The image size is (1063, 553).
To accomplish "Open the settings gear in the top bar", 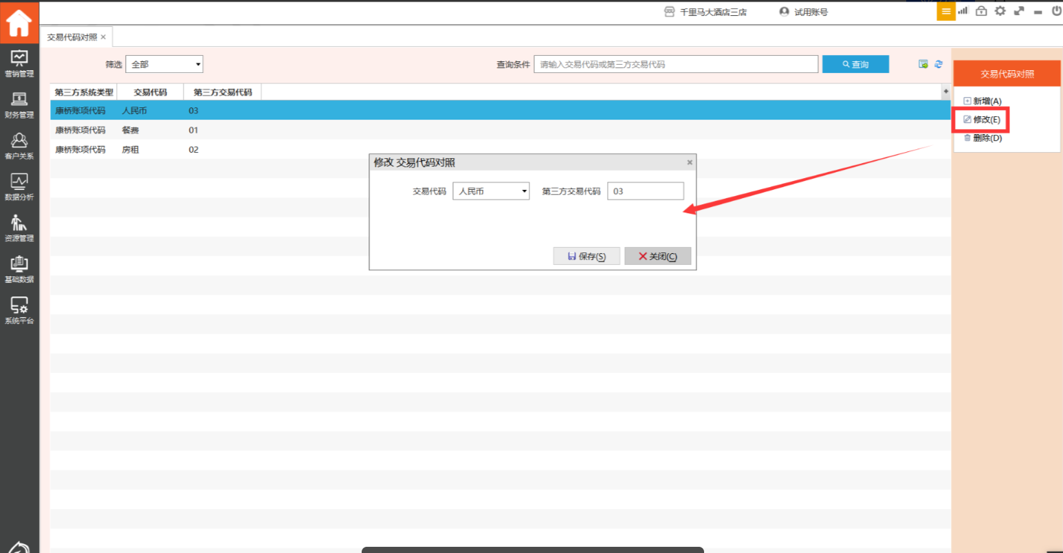I will click(1000, 11).
